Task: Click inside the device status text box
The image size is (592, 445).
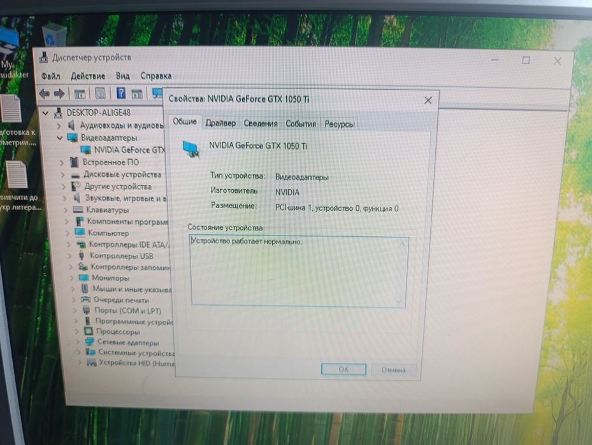Action: pyautogui.click(x=298, y=271)
